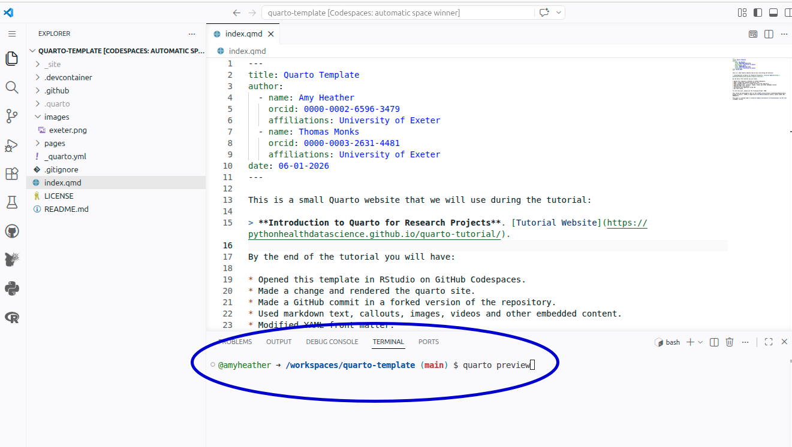Open the R view in activity bar
The width and height of the screenshot is (792, 447).
(x=12, y=317)
